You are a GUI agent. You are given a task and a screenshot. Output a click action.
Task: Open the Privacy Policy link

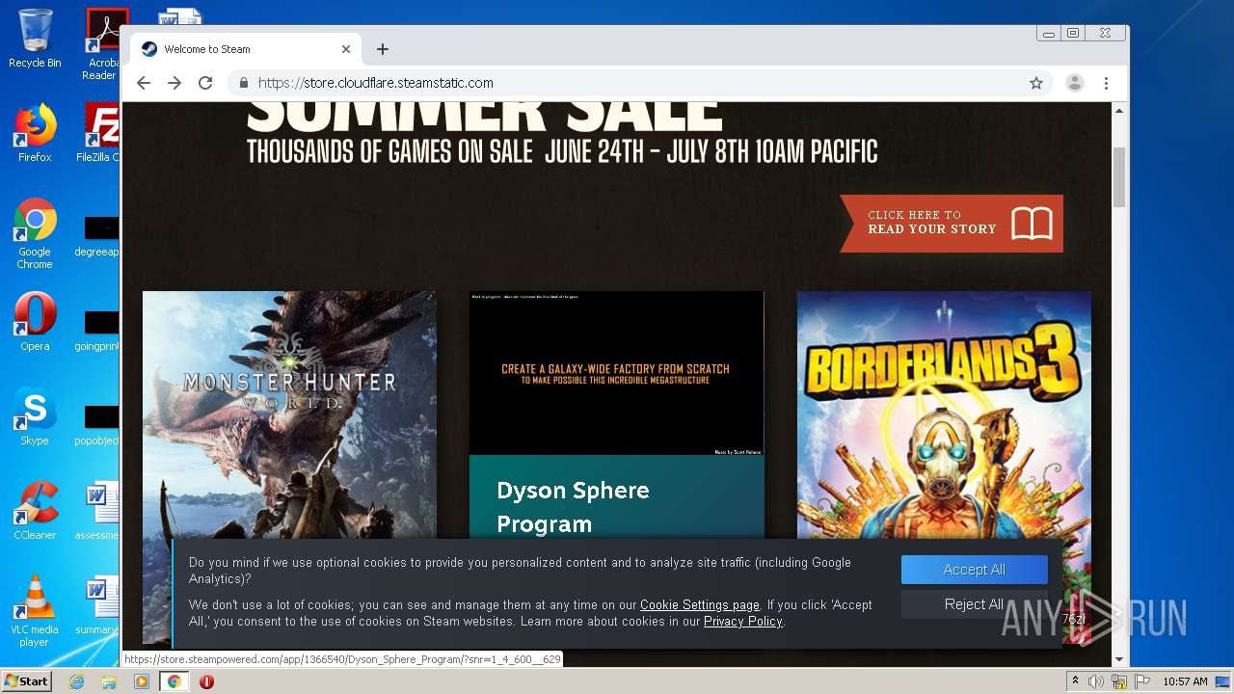(x=743, y=622)
